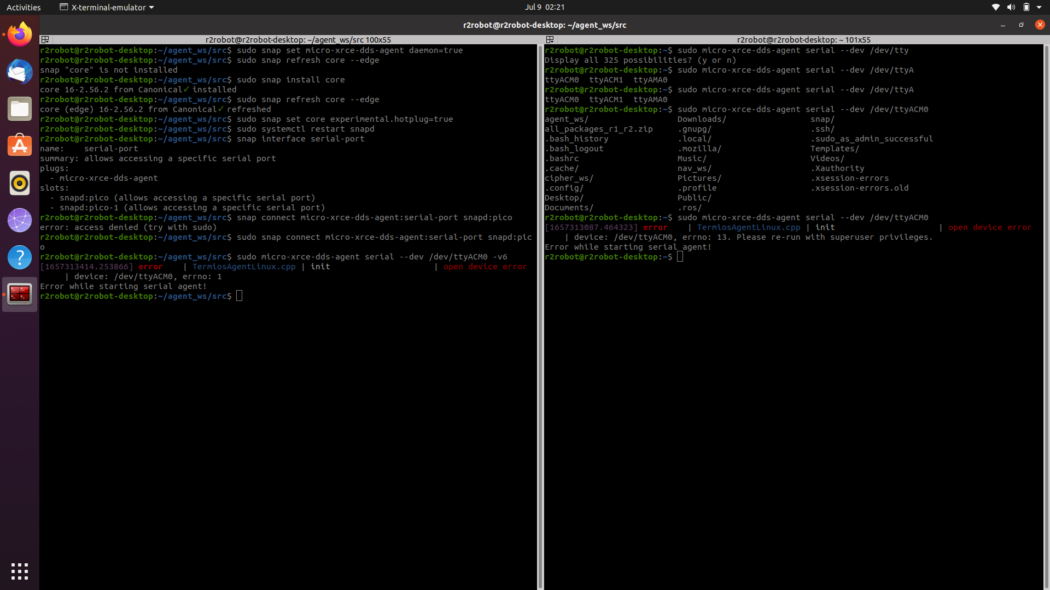Expand X-terminal-emulator app menu
The height and width of the screenshot is (590, 1050).
(x=107, y=7)
